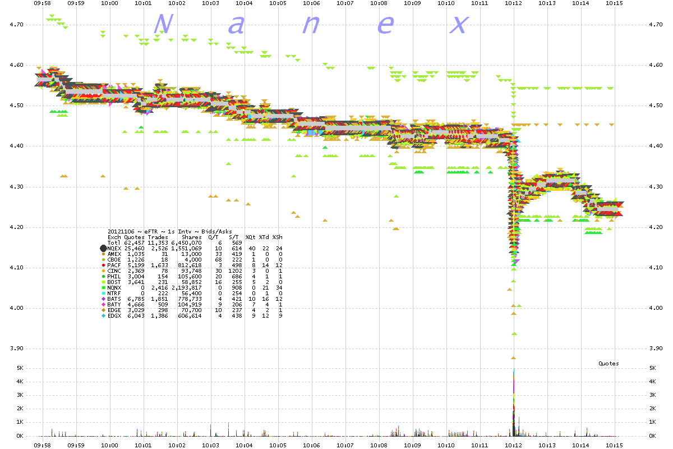Viewport: 673px width, 449px height.
Task: Click the 'BATS' exchange label
Action: (x=114, y=299)
